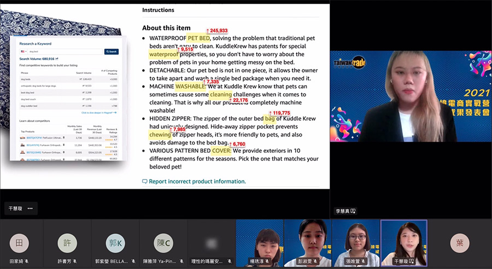This screenshot has width=492, height=269.
Task: Select the 許 avatar of 許書芳
Action: click(x=67, y=243)
